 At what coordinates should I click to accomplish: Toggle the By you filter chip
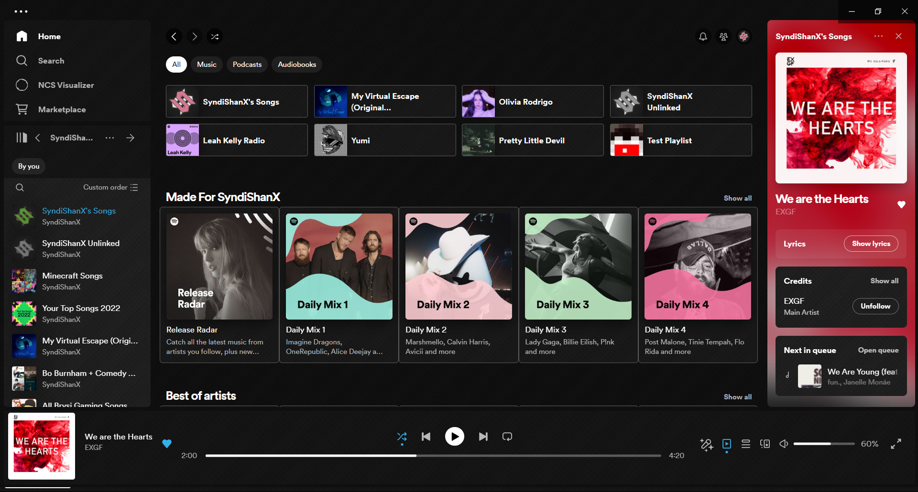[x=29, y=166]
